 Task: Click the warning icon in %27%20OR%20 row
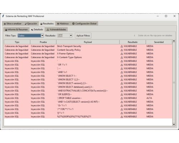pos(122,117)
